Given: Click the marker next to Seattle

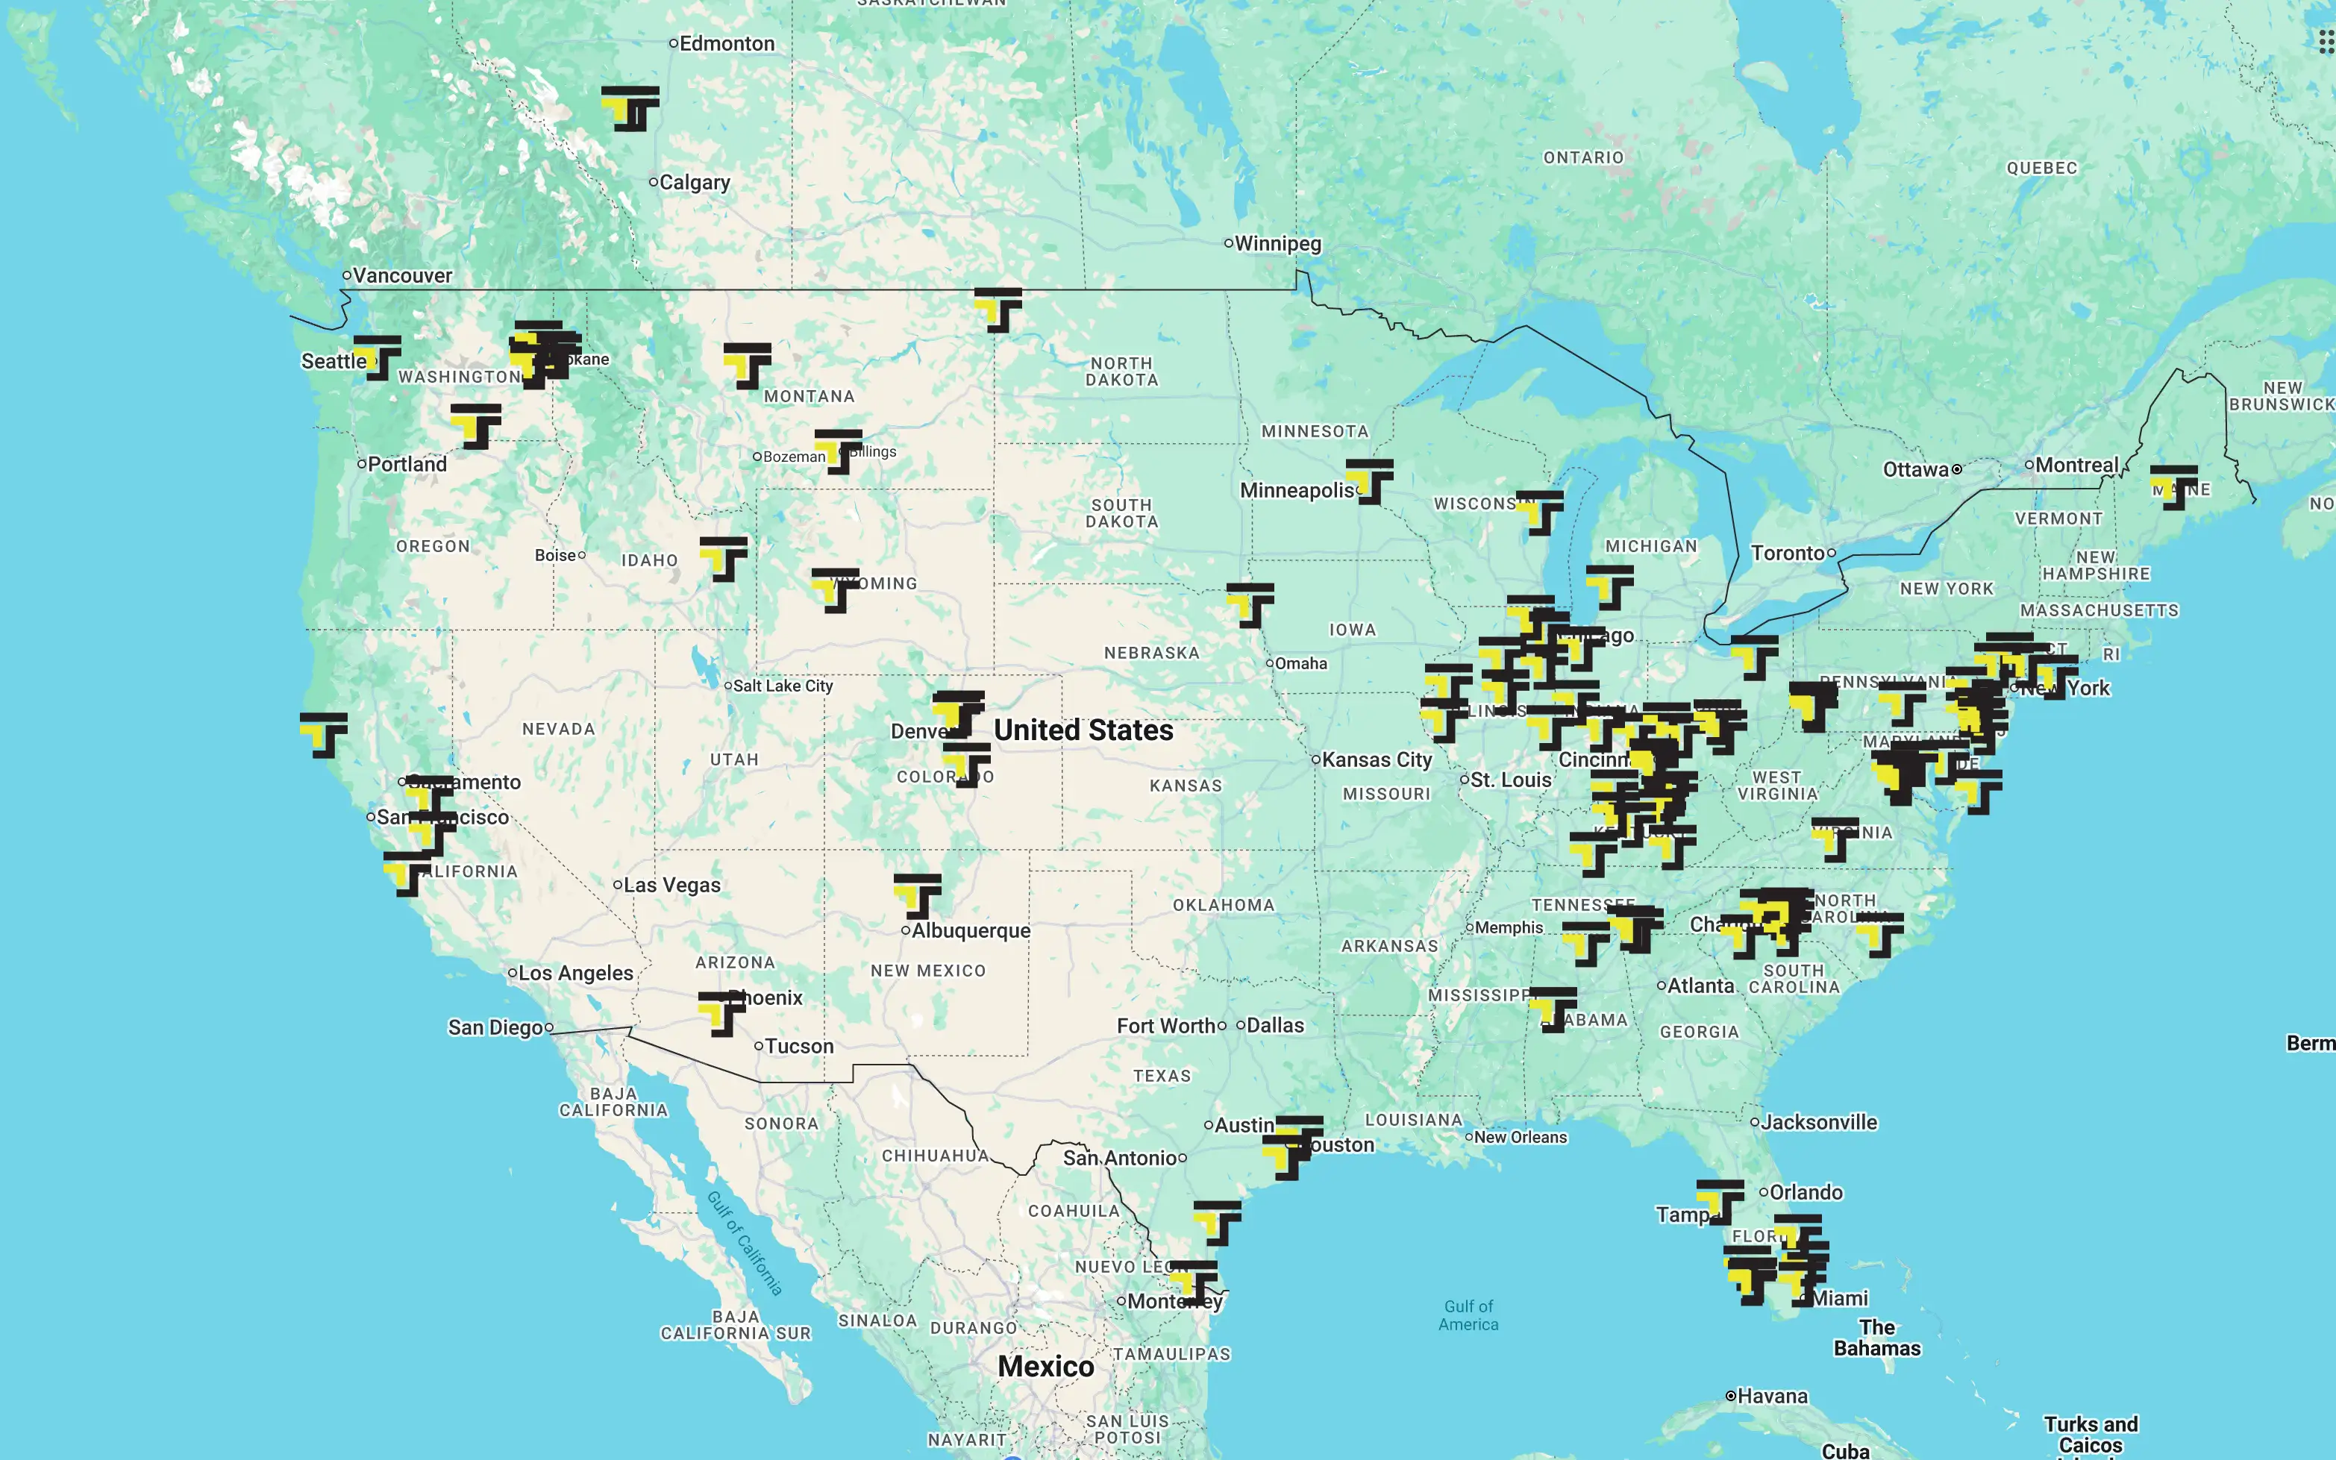Looking at the screenshot, I should (378, 358).
